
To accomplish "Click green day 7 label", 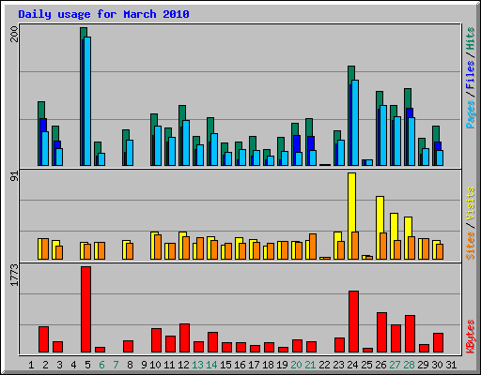I will pyautogui.click(x=116, y=365).
